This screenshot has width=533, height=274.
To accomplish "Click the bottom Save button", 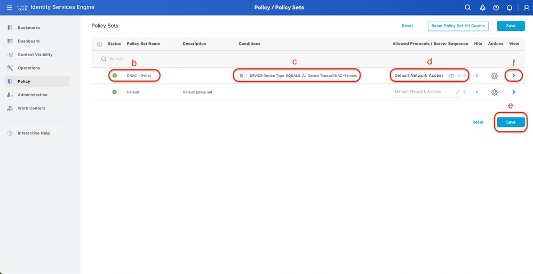I will [511, 122].
